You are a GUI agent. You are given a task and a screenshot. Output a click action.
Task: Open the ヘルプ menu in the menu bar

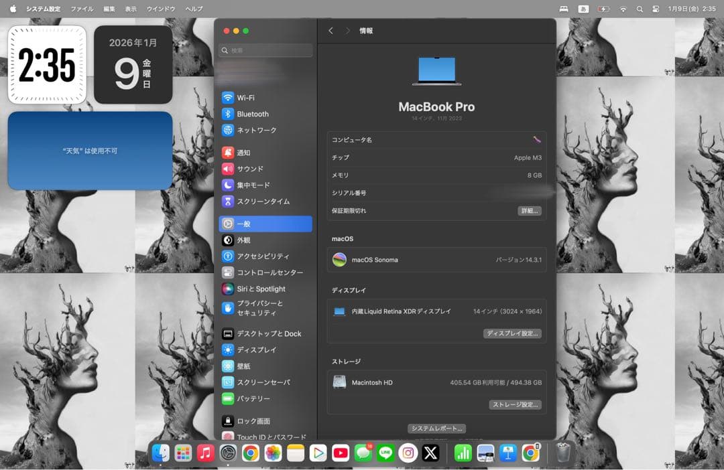pos(193,9)
